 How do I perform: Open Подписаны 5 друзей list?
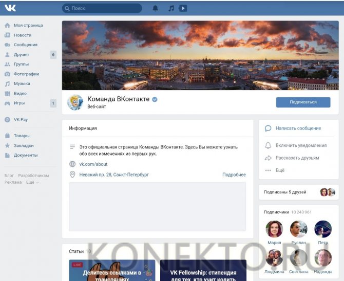pos(299,192)
